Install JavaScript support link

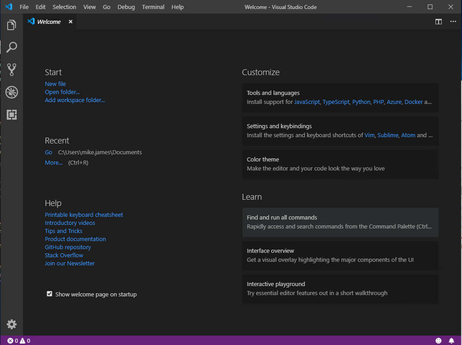(x=307, y=102)
